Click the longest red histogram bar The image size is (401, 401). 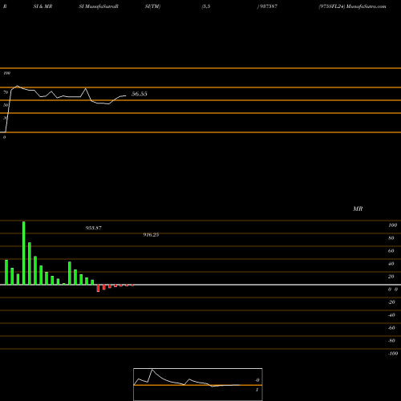tap(98, 288)
